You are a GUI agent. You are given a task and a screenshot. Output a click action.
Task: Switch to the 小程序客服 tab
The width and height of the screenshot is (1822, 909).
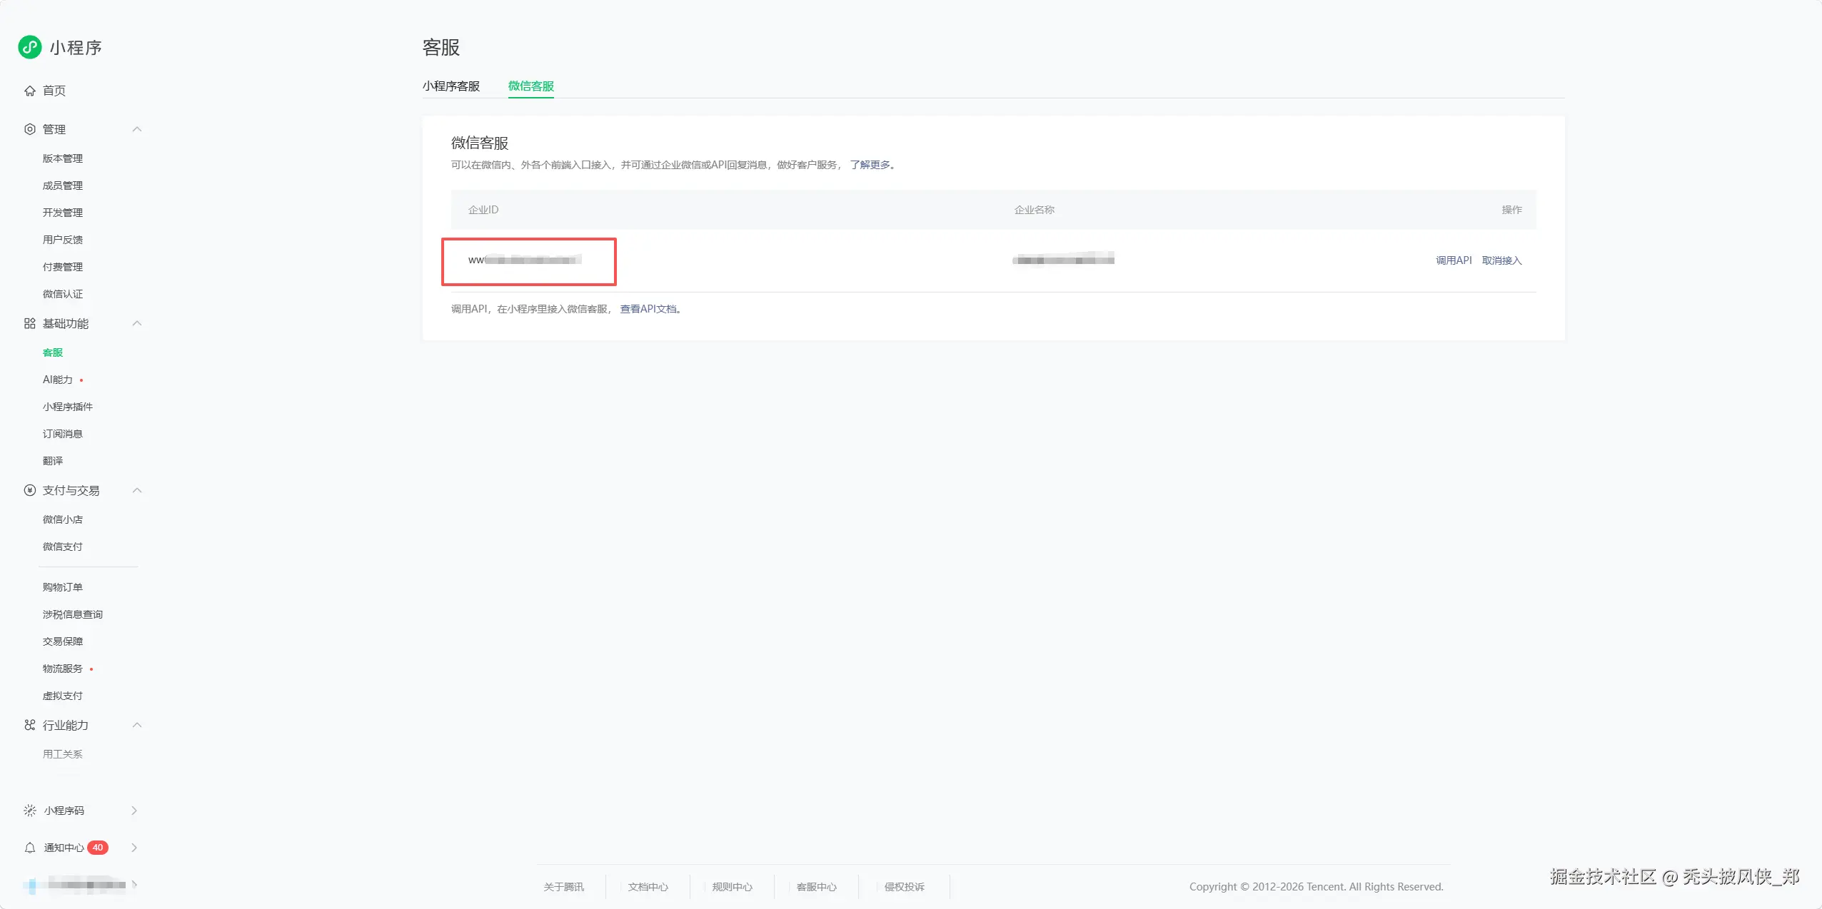point(451,86)
